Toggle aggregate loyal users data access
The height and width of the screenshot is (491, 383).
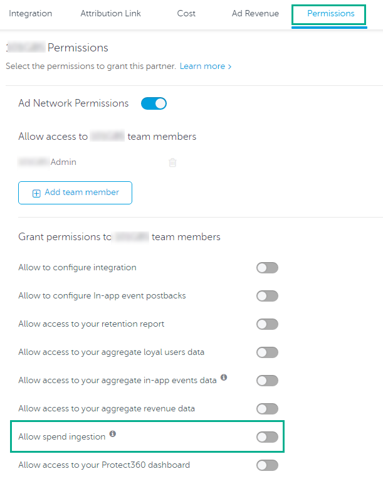pos(267,352)
